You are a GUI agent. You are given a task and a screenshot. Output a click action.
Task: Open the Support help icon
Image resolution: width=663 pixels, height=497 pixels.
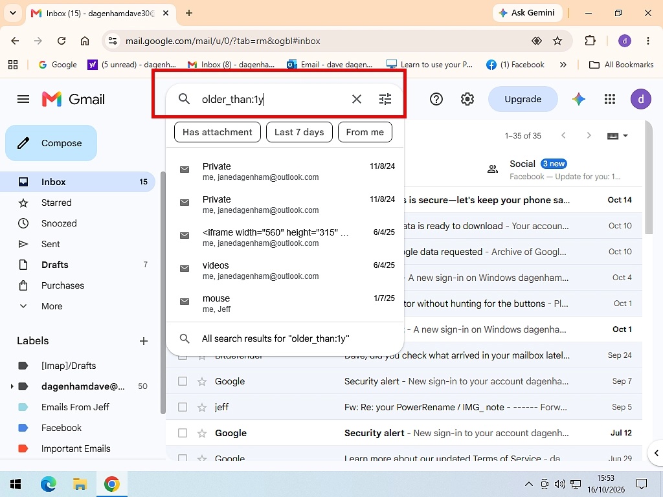(x=436, y=99)
